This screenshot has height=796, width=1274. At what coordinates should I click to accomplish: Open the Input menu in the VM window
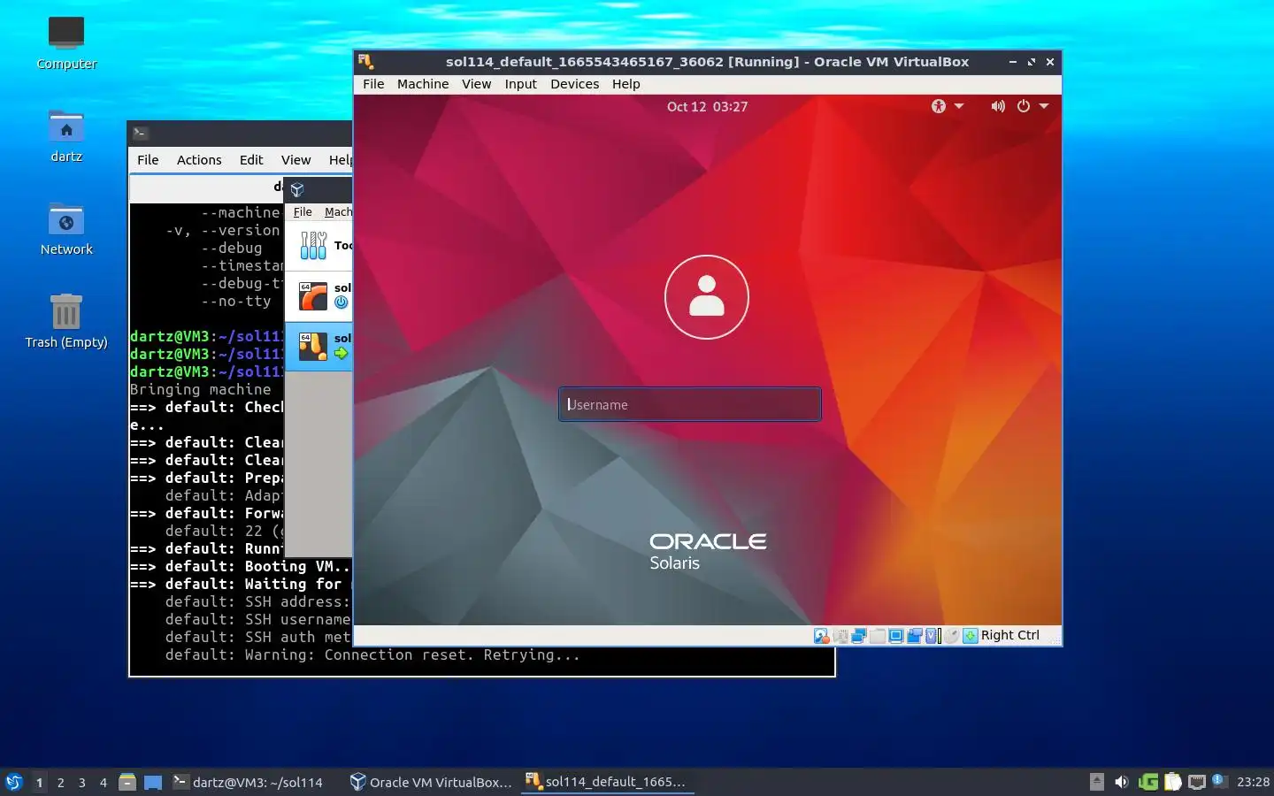[x=521, y=84]
